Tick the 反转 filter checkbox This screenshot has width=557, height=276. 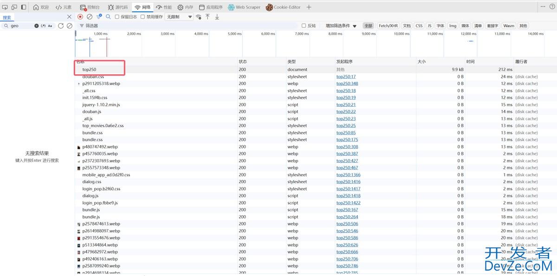(x=304, y=26)
